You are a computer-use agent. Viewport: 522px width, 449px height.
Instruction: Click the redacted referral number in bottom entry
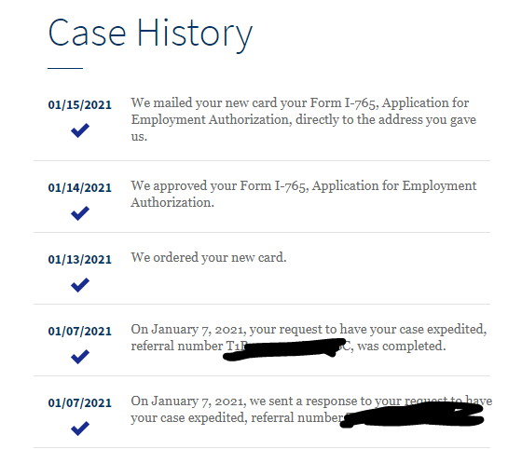point(411,415)
